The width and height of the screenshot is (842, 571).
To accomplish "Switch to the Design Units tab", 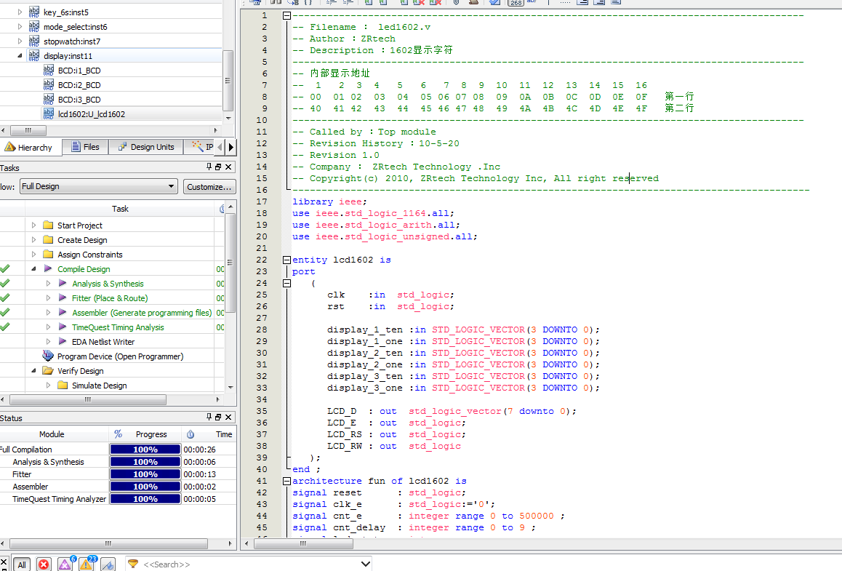I will coord(146,147).
